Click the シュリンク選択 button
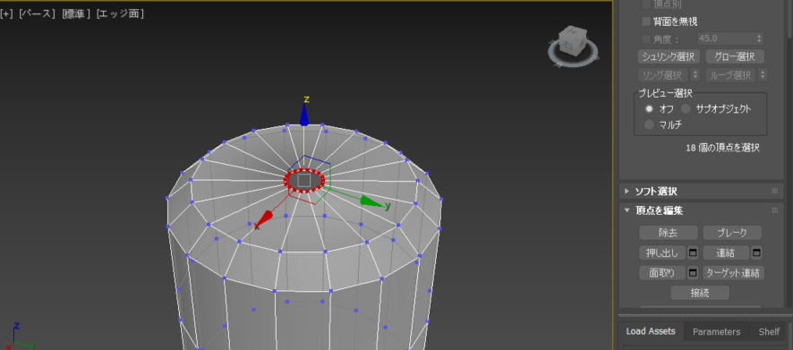This screenshot has width=793, height=350. tap(669, 56)
